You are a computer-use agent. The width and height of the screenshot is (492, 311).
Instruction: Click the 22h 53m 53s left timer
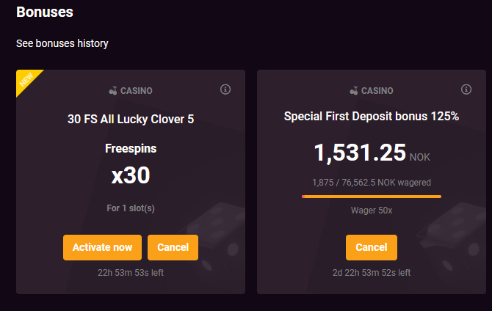click(131, 273)
